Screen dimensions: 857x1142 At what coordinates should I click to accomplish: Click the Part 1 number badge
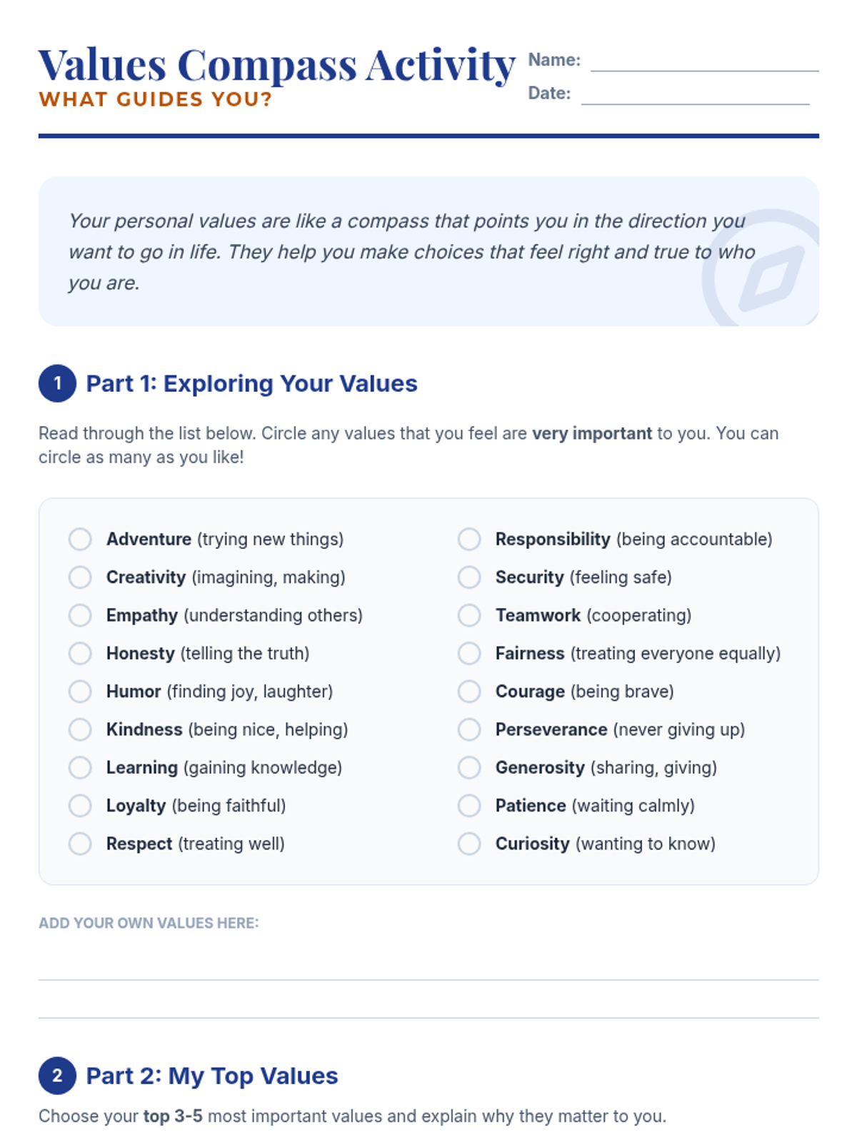pos(57,383)
